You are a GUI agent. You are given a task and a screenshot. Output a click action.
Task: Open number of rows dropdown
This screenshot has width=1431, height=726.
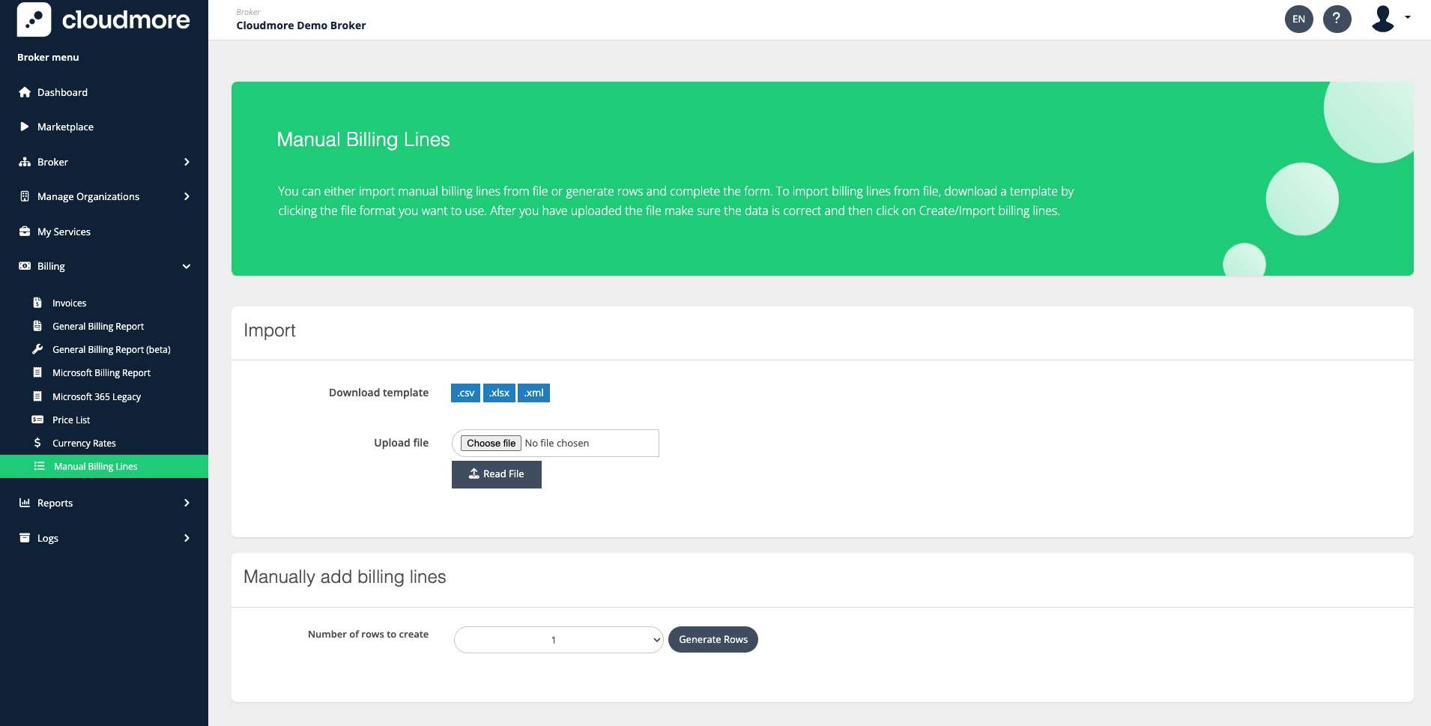point(558,640)
